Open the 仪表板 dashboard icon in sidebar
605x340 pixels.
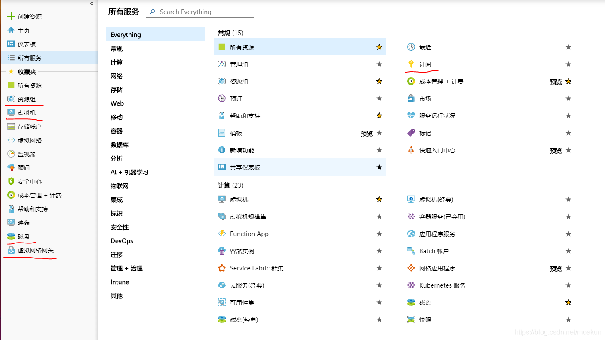click(x=11, y=44)
